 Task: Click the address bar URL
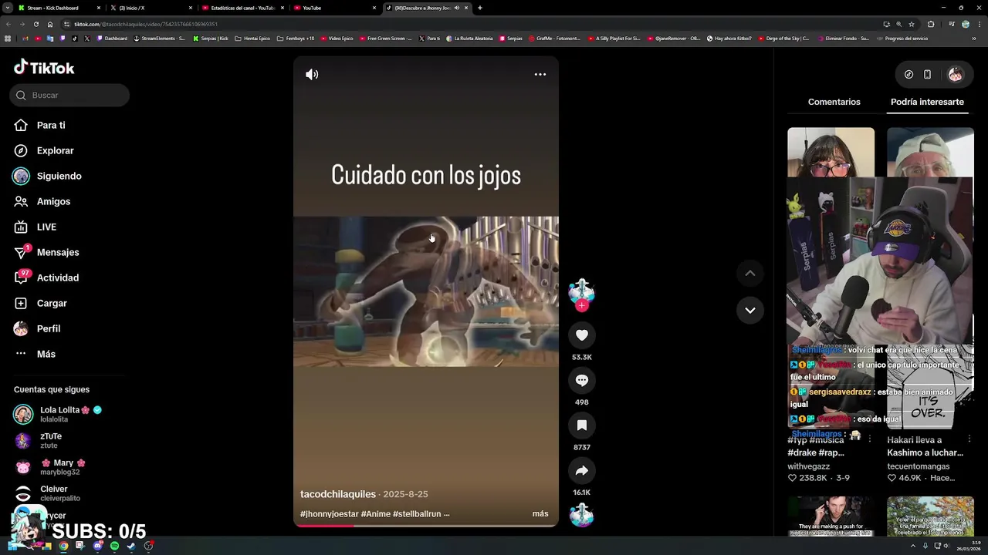(145, 24)
